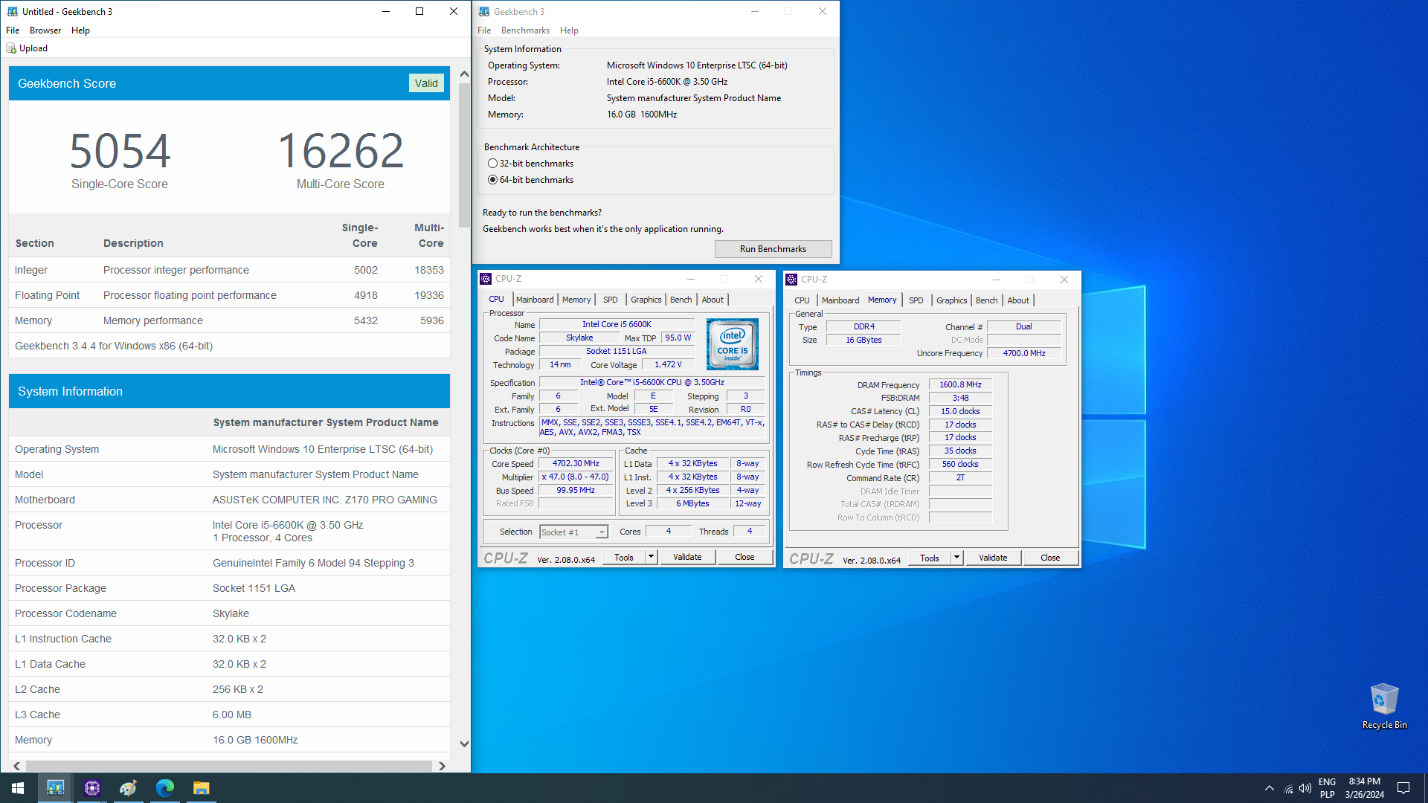Open the File menu in the Untitled Geekbench window
This screenshot has height=803, width=1428.
click(x=13, y=30)
